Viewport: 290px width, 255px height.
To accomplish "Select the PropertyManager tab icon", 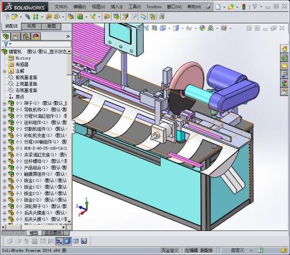I will click(16, 37).
